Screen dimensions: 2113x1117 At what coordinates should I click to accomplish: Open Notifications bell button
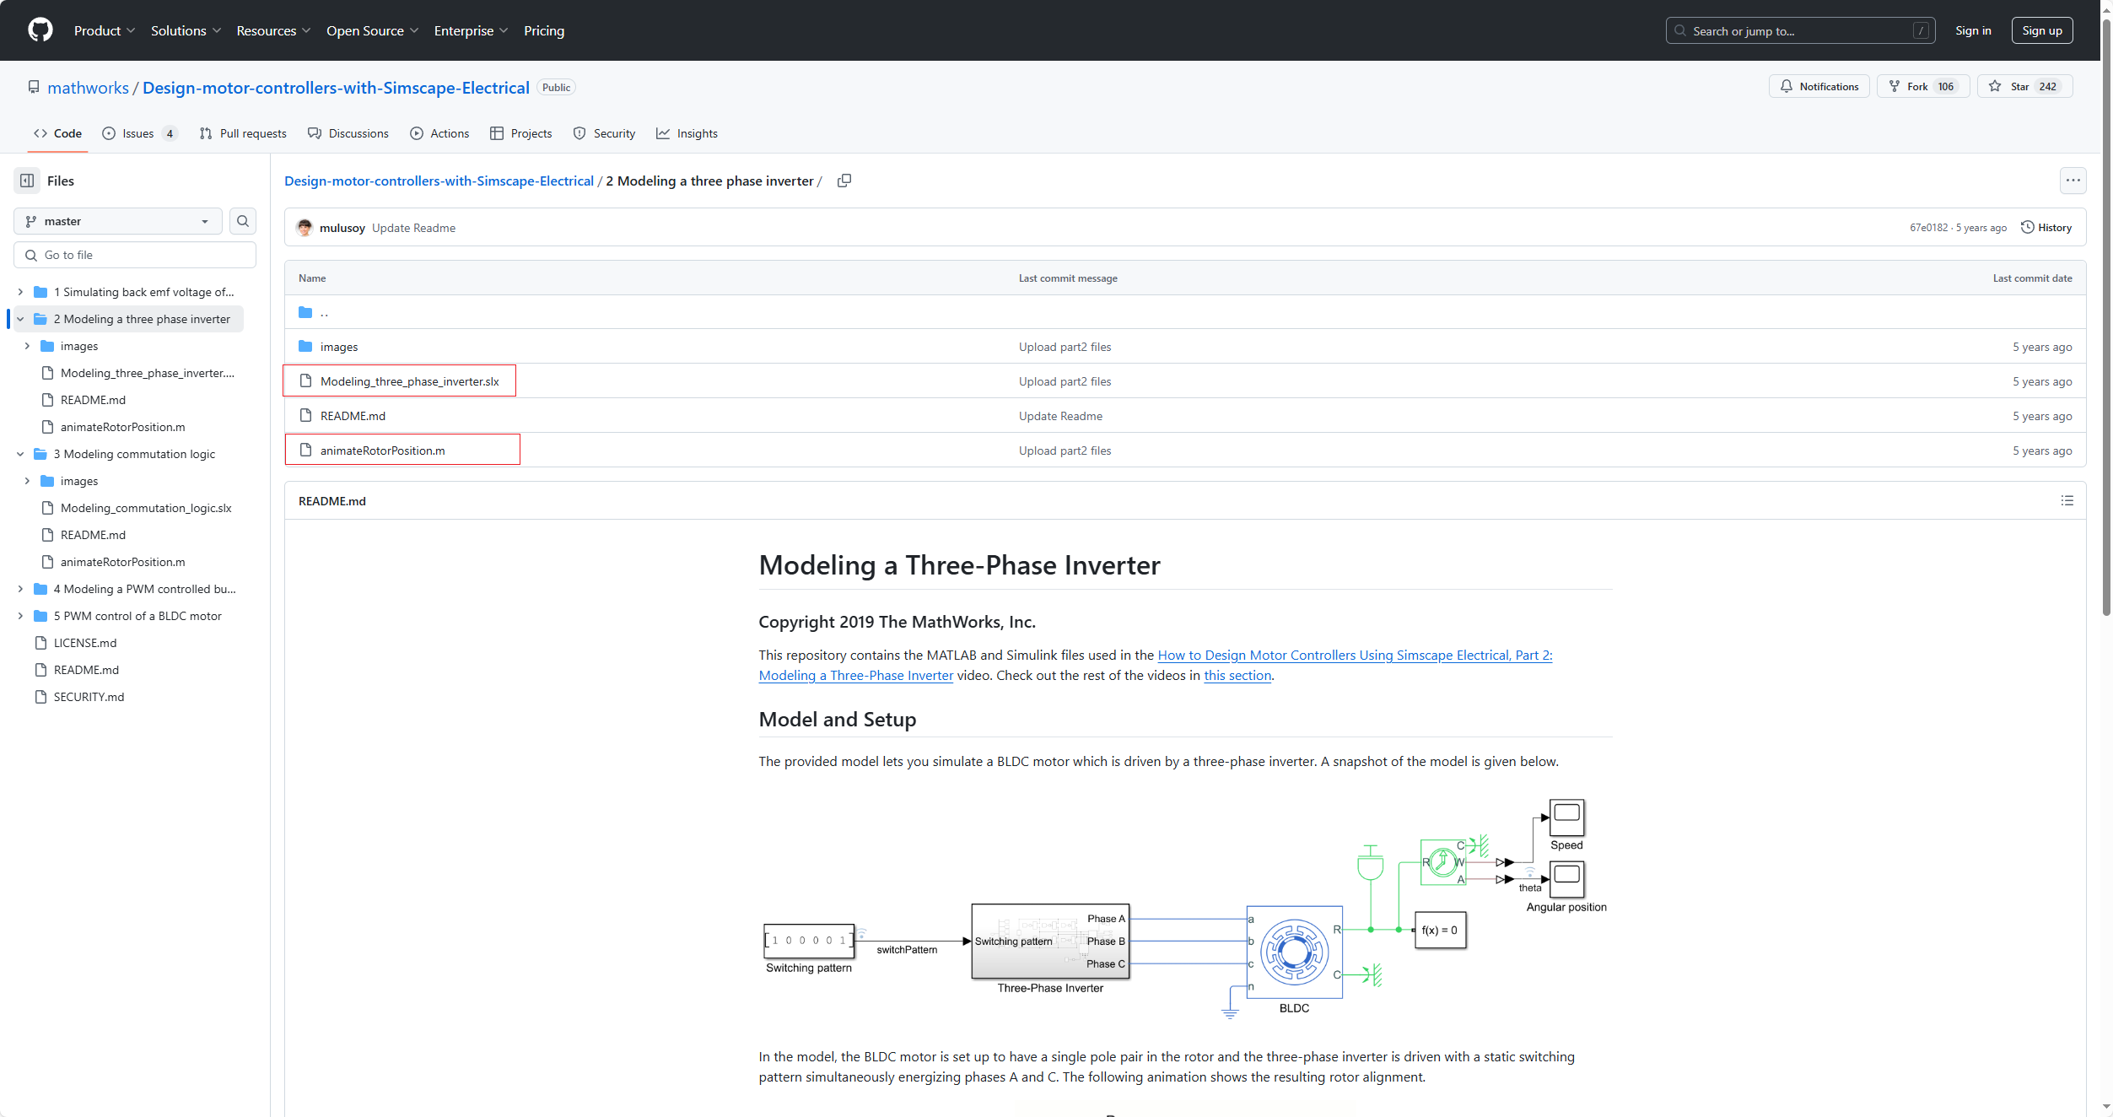(x=1819, y=87)
